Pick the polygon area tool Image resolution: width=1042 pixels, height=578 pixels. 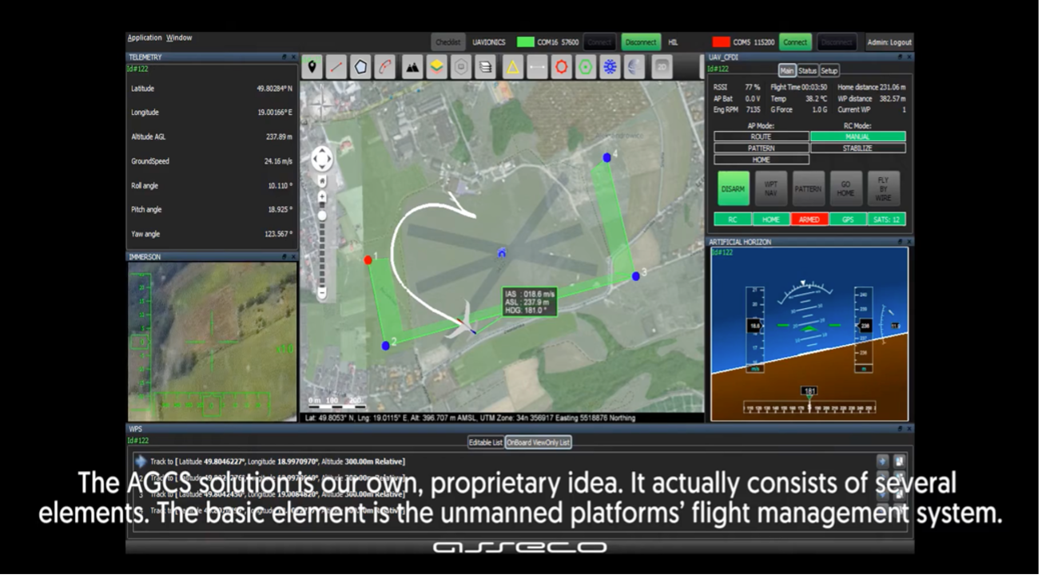point(361,67)
